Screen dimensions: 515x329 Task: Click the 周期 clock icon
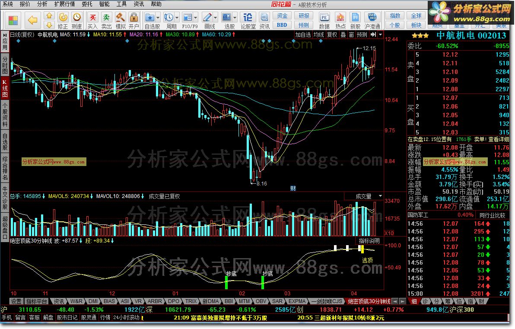(x=169, y=18)
